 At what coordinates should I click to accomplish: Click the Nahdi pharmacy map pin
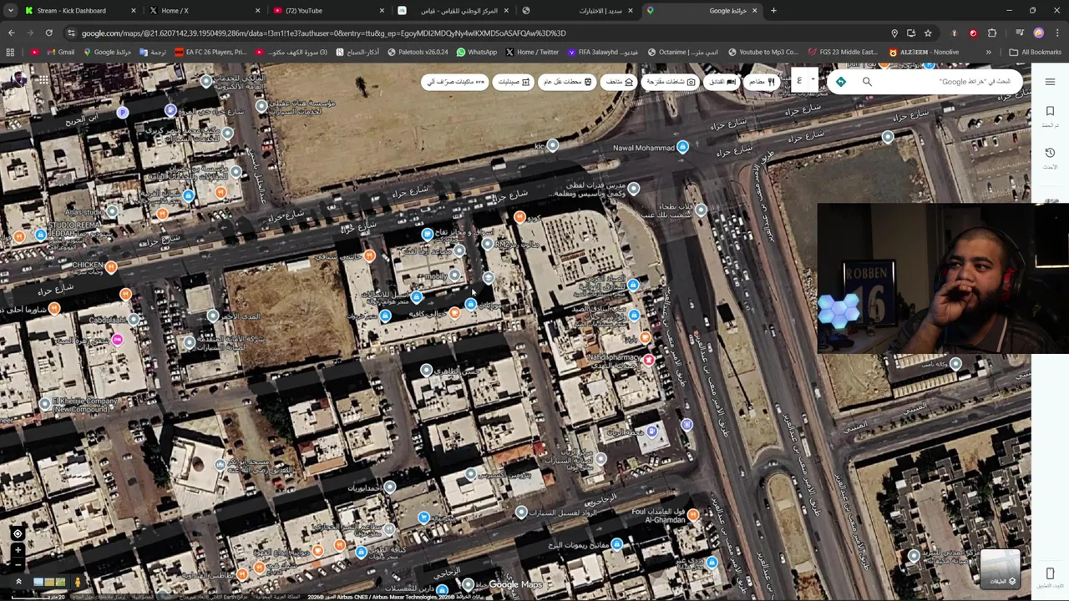pyautogui.click(x=648, y=360)
